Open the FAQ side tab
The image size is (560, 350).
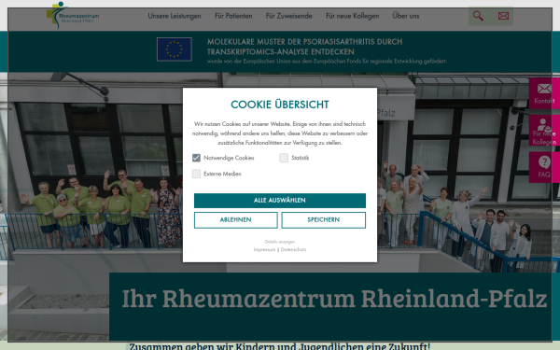point(544,167)
